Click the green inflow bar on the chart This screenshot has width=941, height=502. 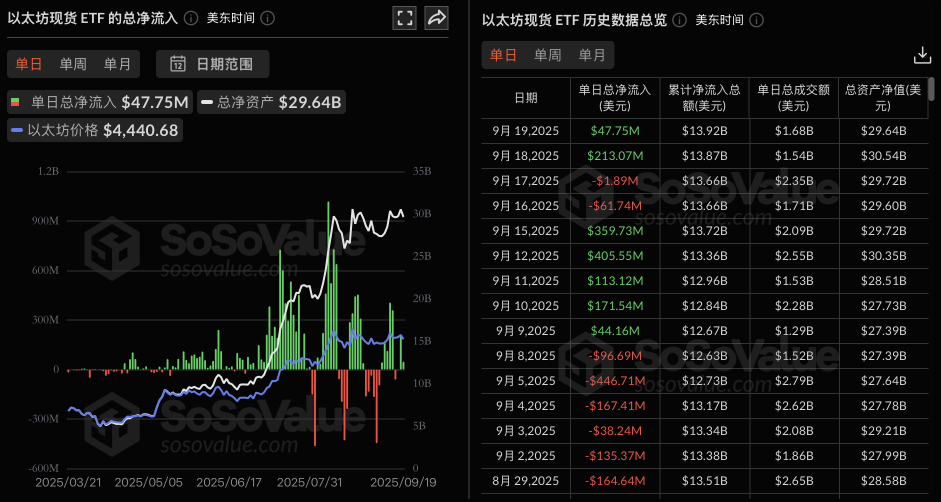327,275
